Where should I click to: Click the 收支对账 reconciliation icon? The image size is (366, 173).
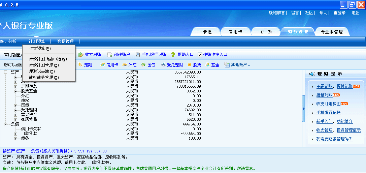(x=81, y=55)
